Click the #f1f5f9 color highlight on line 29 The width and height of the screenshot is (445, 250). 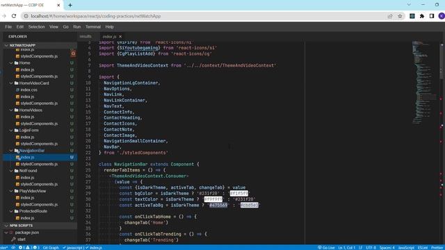pos(239,193)
